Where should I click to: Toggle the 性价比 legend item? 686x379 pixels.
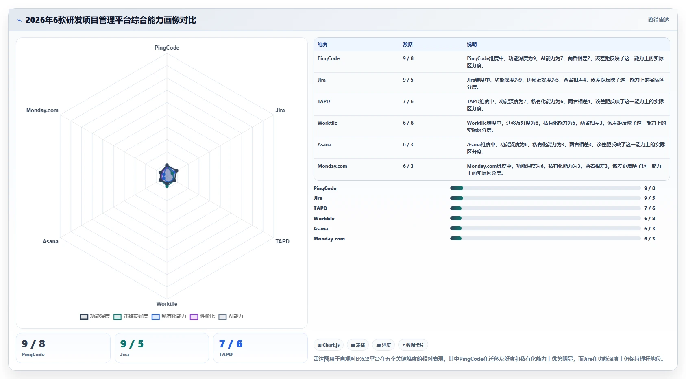202,316
